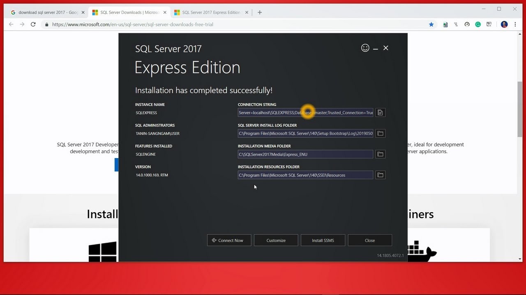Click the install log folder path field
The height and width of the screenshot is (295, 526).
305,133
